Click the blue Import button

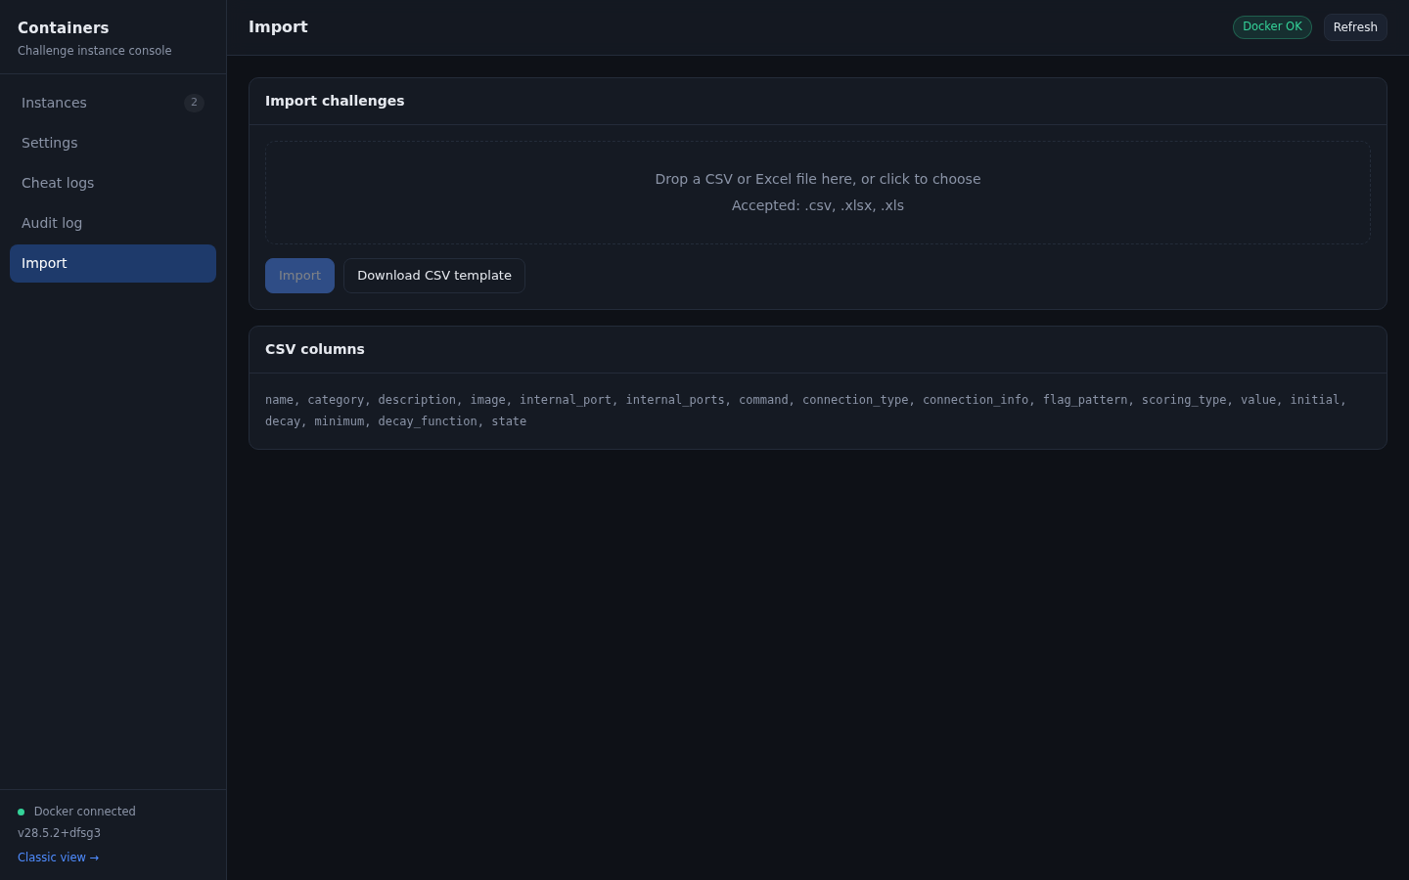[x=299, y=276]
